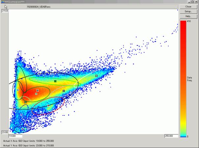Open the Help.. button

click(x=188, y=16)
